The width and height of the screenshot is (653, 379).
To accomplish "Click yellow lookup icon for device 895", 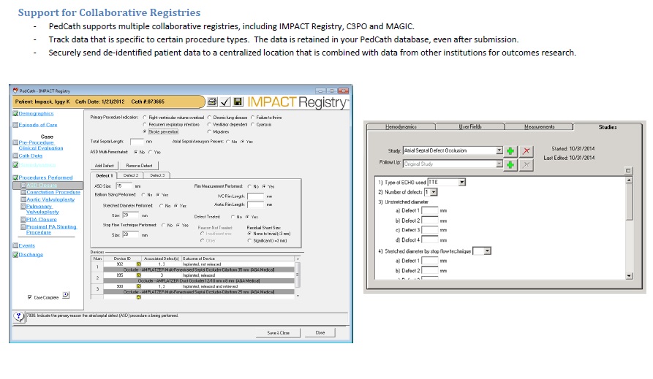I will point(139,275).
